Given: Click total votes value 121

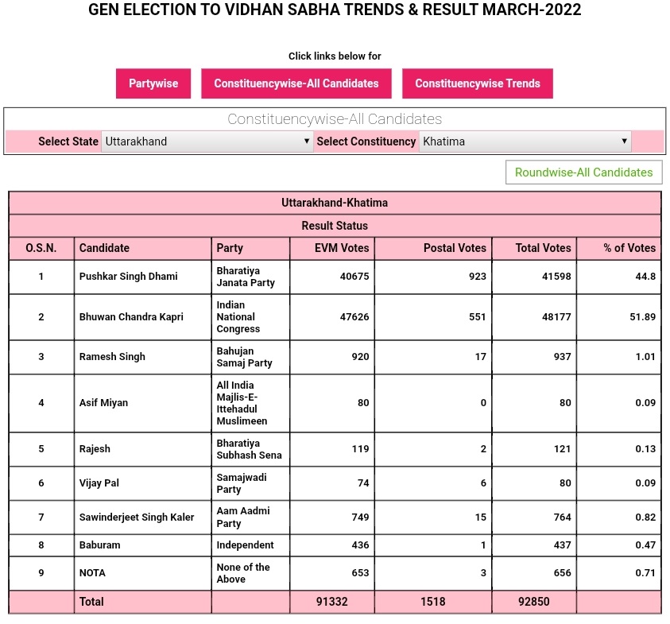Looking at the screenshot, I should click(x=563, y=449).
